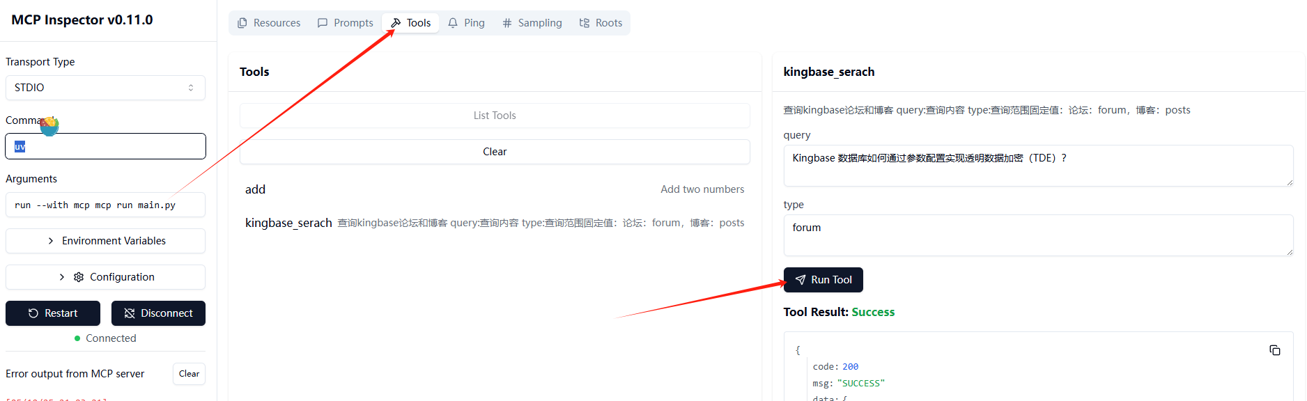Click the Environment Variables chevron

(51, 241)
